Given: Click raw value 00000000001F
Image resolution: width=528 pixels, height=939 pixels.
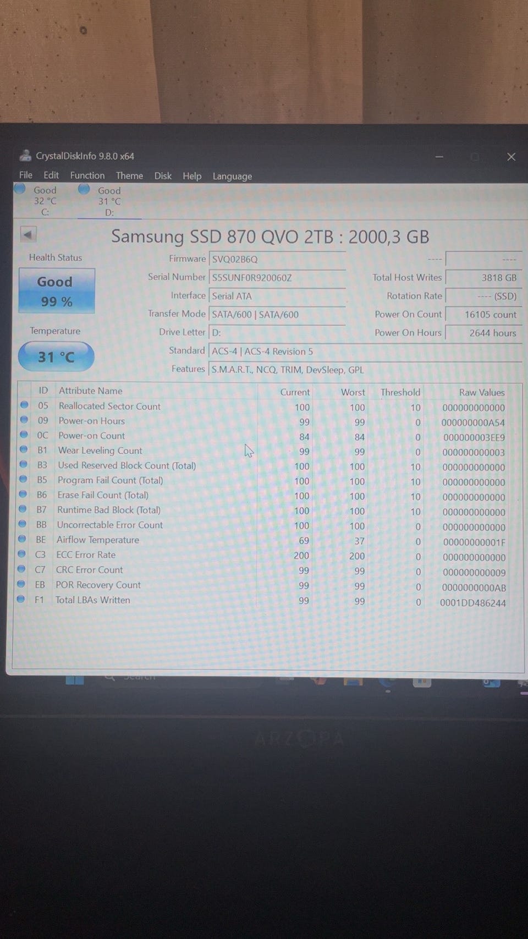Looking at the screenshot, I should coord(474,542).
